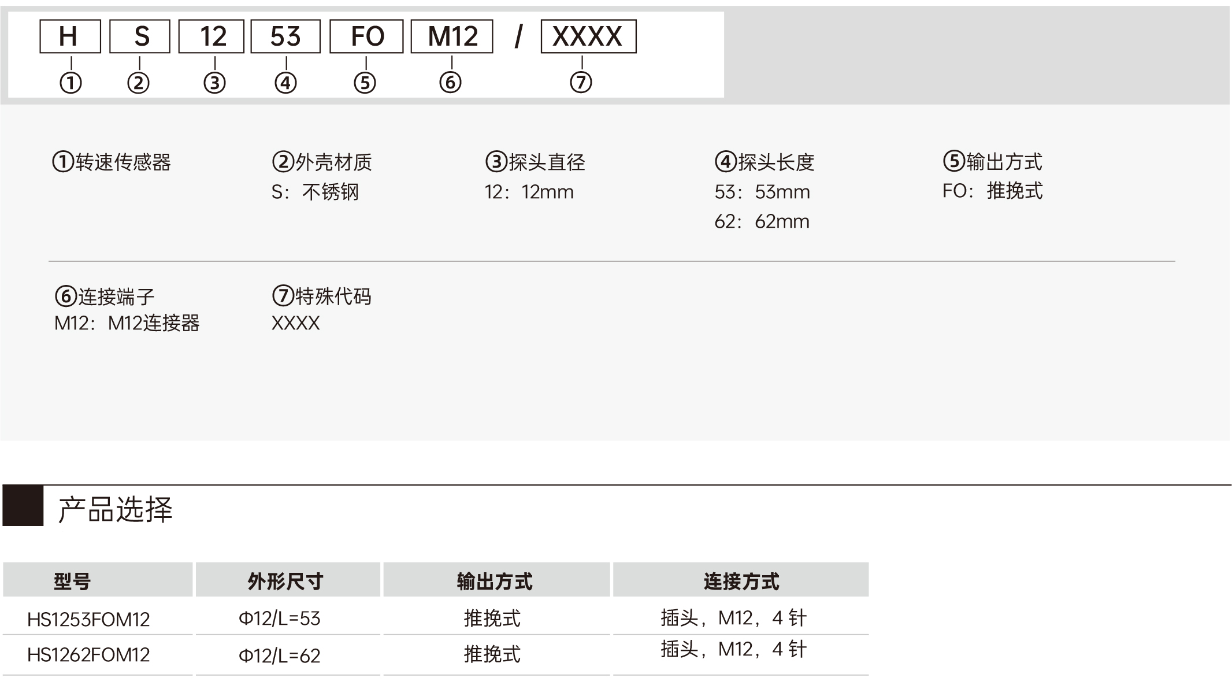Click the circled number 6 marker under M12
This screenshot has width=1232, height=689.
pos(450,82)
